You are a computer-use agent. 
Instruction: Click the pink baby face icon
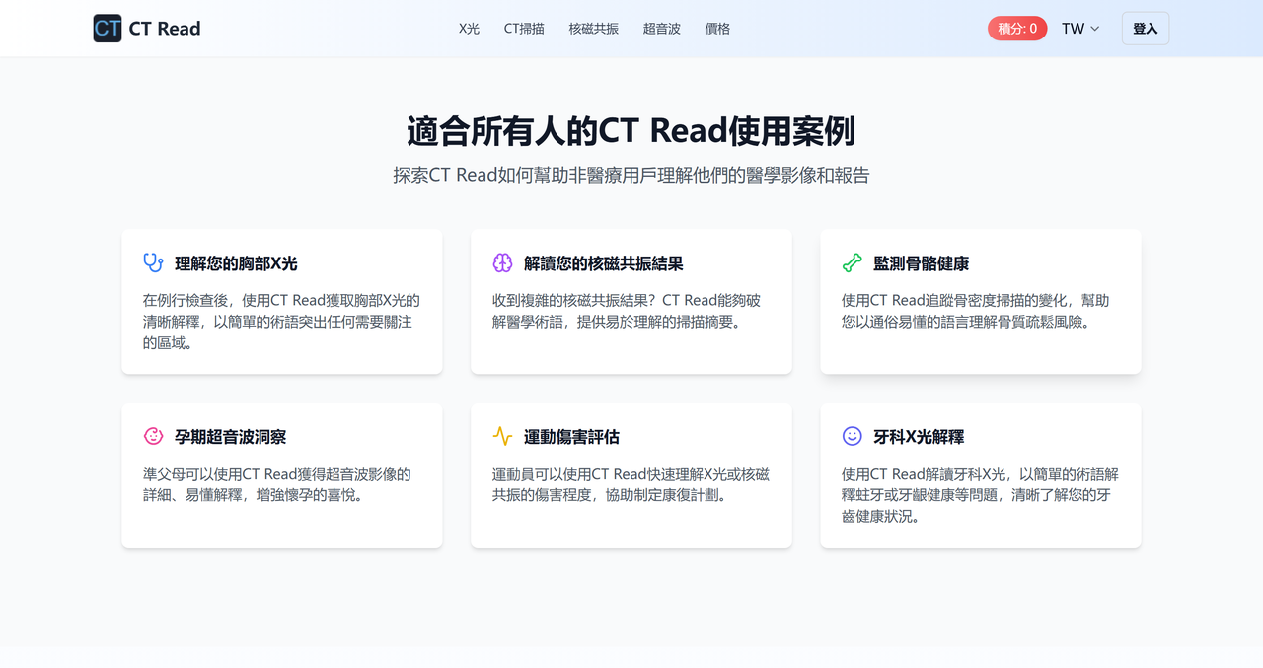153,436
